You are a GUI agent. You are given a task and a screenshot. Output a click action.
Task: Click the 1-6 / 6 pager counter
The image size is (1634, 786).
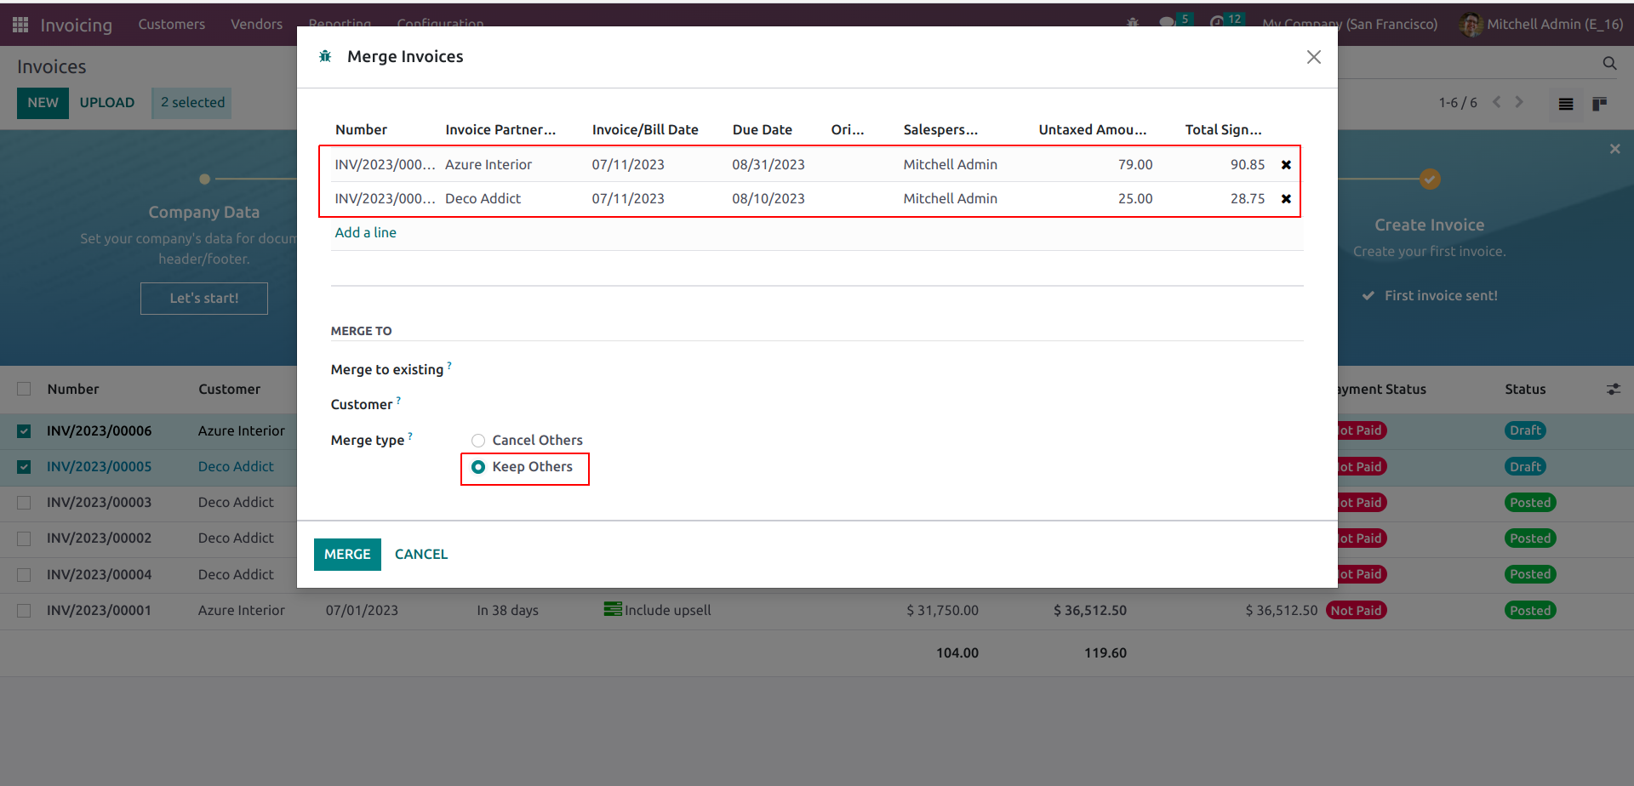click(1458, 103)
